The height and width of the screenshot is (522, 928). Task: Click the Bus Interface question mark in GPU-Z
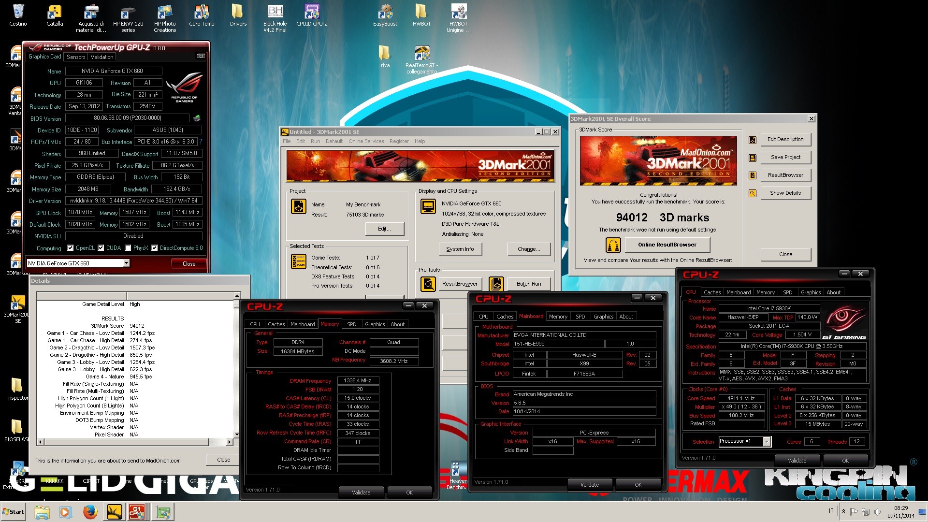pos(201,142)
